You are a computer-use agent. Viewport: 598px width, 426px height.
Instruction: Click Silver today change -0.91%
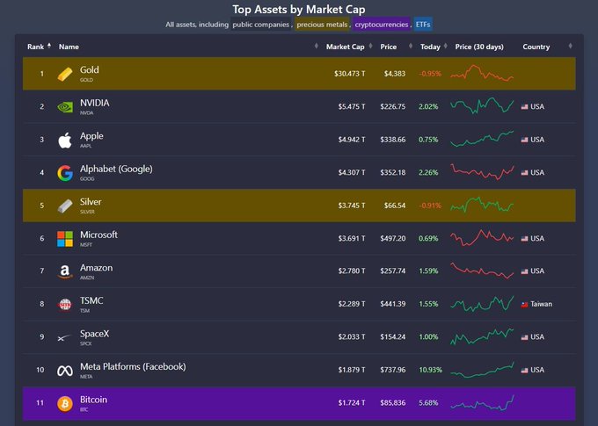point(430,206)
